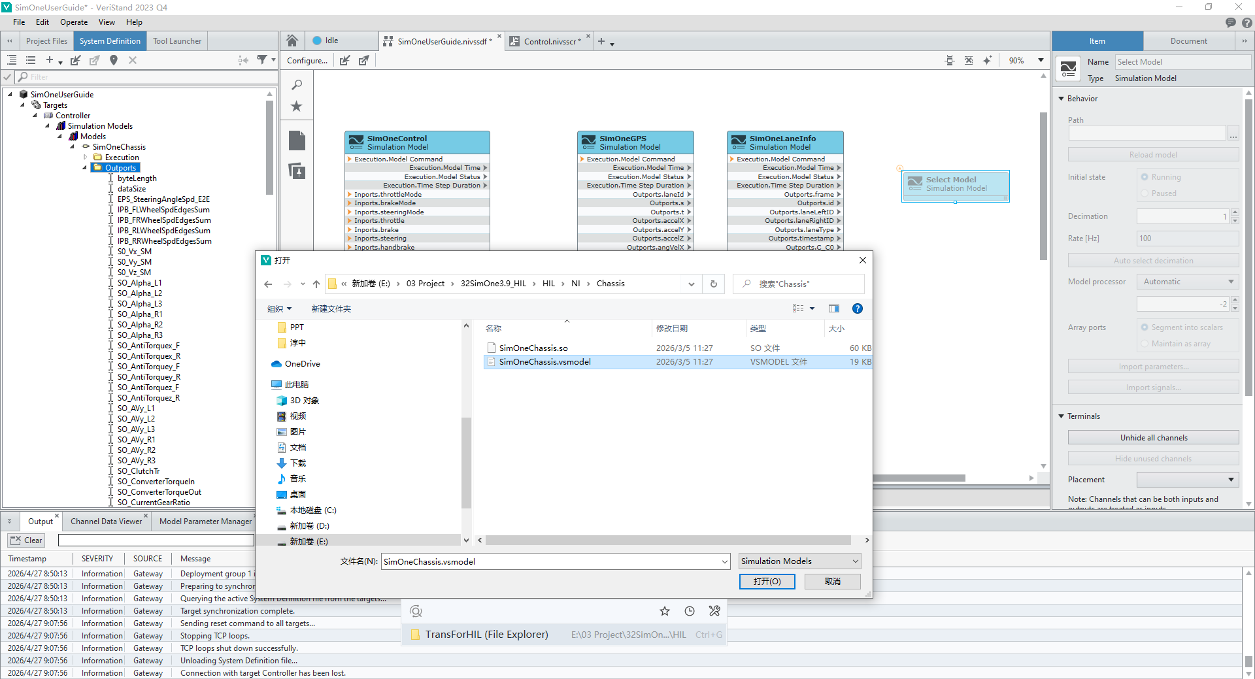Click the 新建文件夹 button

point(331,309)
